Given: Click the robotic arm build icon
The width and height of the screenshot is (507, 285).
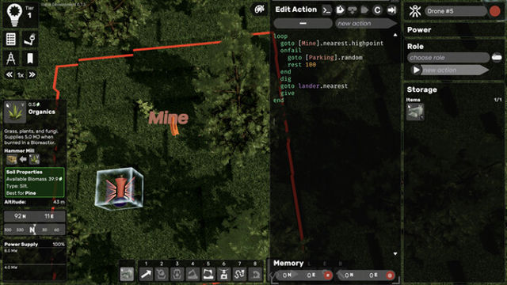Looking at the screenshot, I should tap(30, 39).
